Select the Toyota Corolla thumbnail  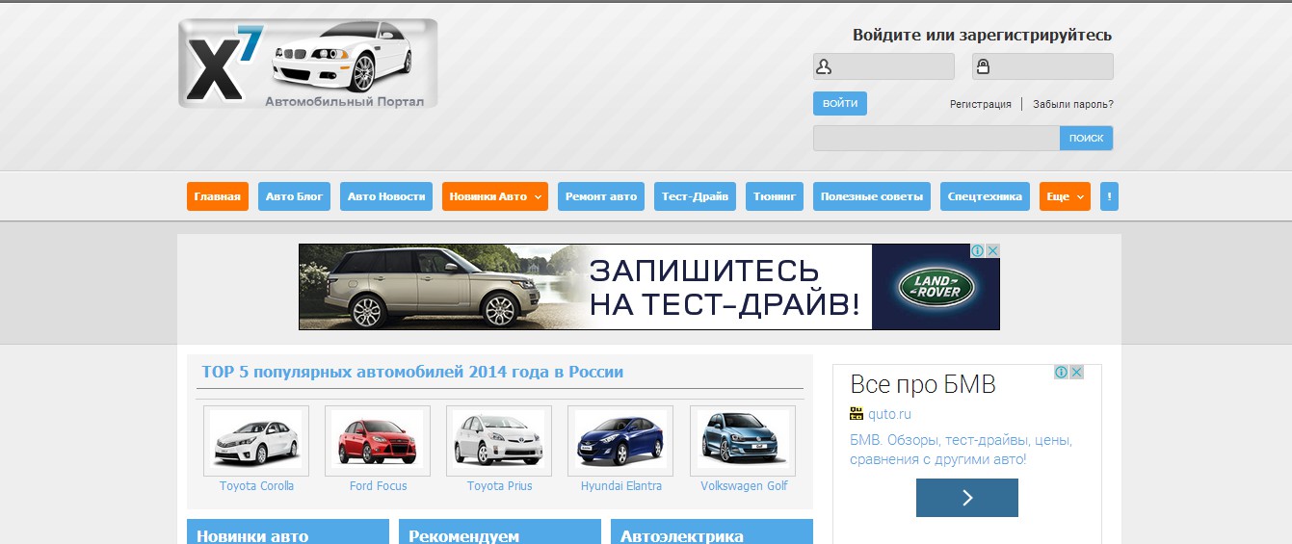click(x=256, y=440)
